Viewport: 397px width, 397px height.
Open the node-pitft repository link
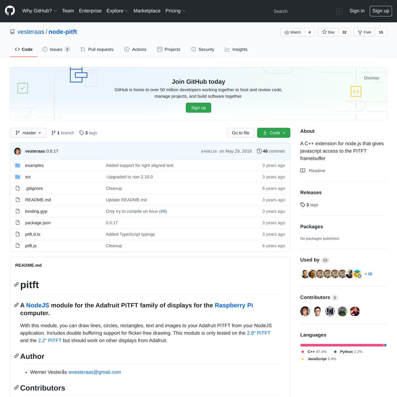pos(63,32)
